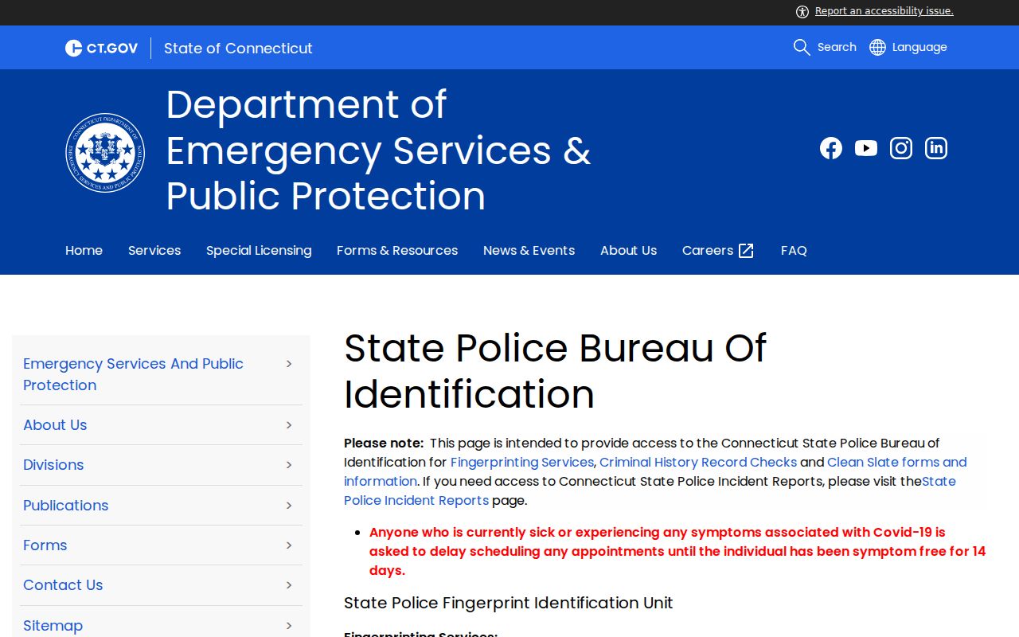Click the Language label in header

(919, 47)
